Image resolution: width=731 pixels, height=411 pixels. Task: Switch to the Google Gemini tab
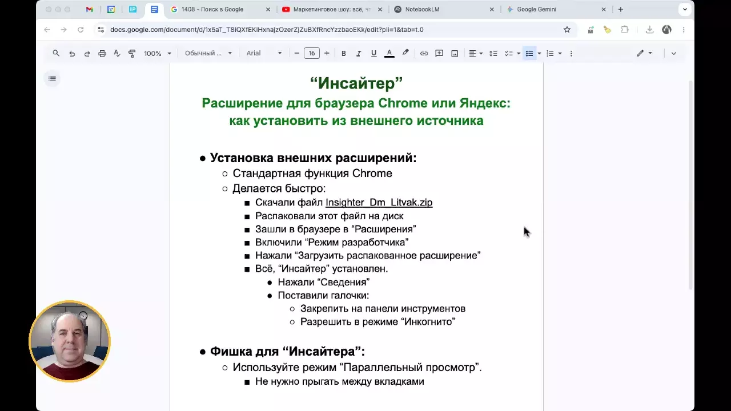[x=556, y=9]
